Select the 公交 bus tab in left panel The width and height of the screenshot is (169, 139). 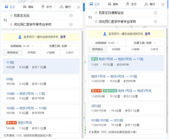coord(10,7)
